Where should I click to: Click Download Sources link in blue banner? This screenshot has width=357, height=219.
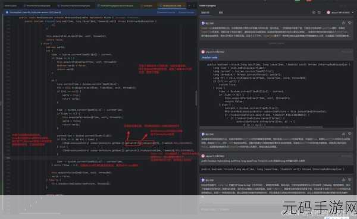(166, 12)
